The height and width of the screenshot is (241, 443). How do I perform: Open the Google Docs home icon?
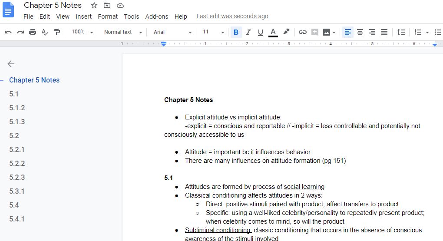tap(8, 10)
